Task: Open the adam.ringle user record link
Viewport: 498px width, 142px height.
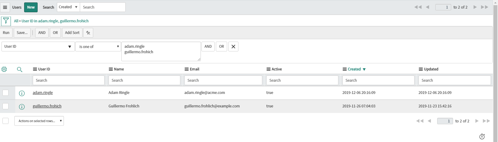Action: (x=43, y=93)
